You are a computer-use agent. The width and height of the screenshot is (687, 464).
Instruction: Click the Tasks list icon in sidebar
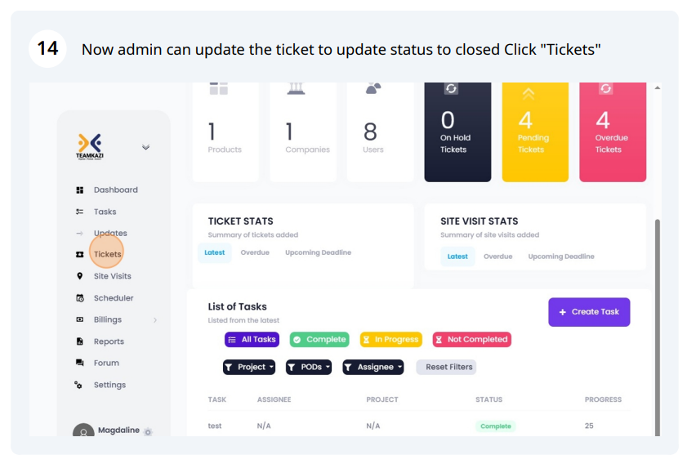coord(79,212)
